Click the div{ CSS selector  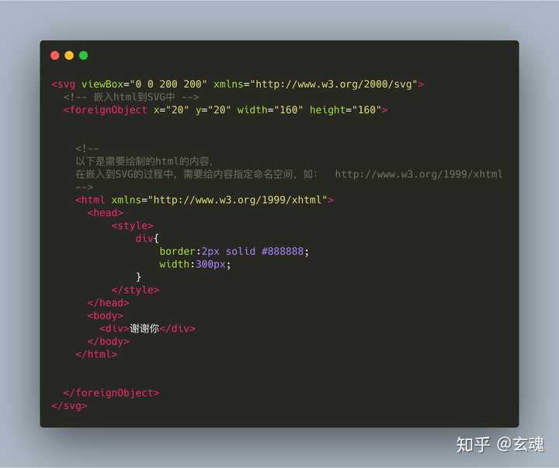(x=147, y=239)
